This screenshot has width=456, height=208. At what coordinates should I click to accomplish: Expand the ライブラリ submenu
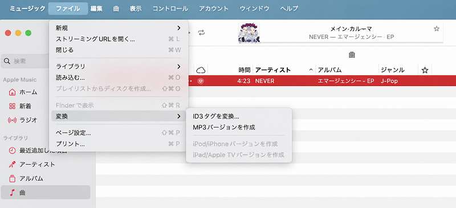[x=119, y=67]
